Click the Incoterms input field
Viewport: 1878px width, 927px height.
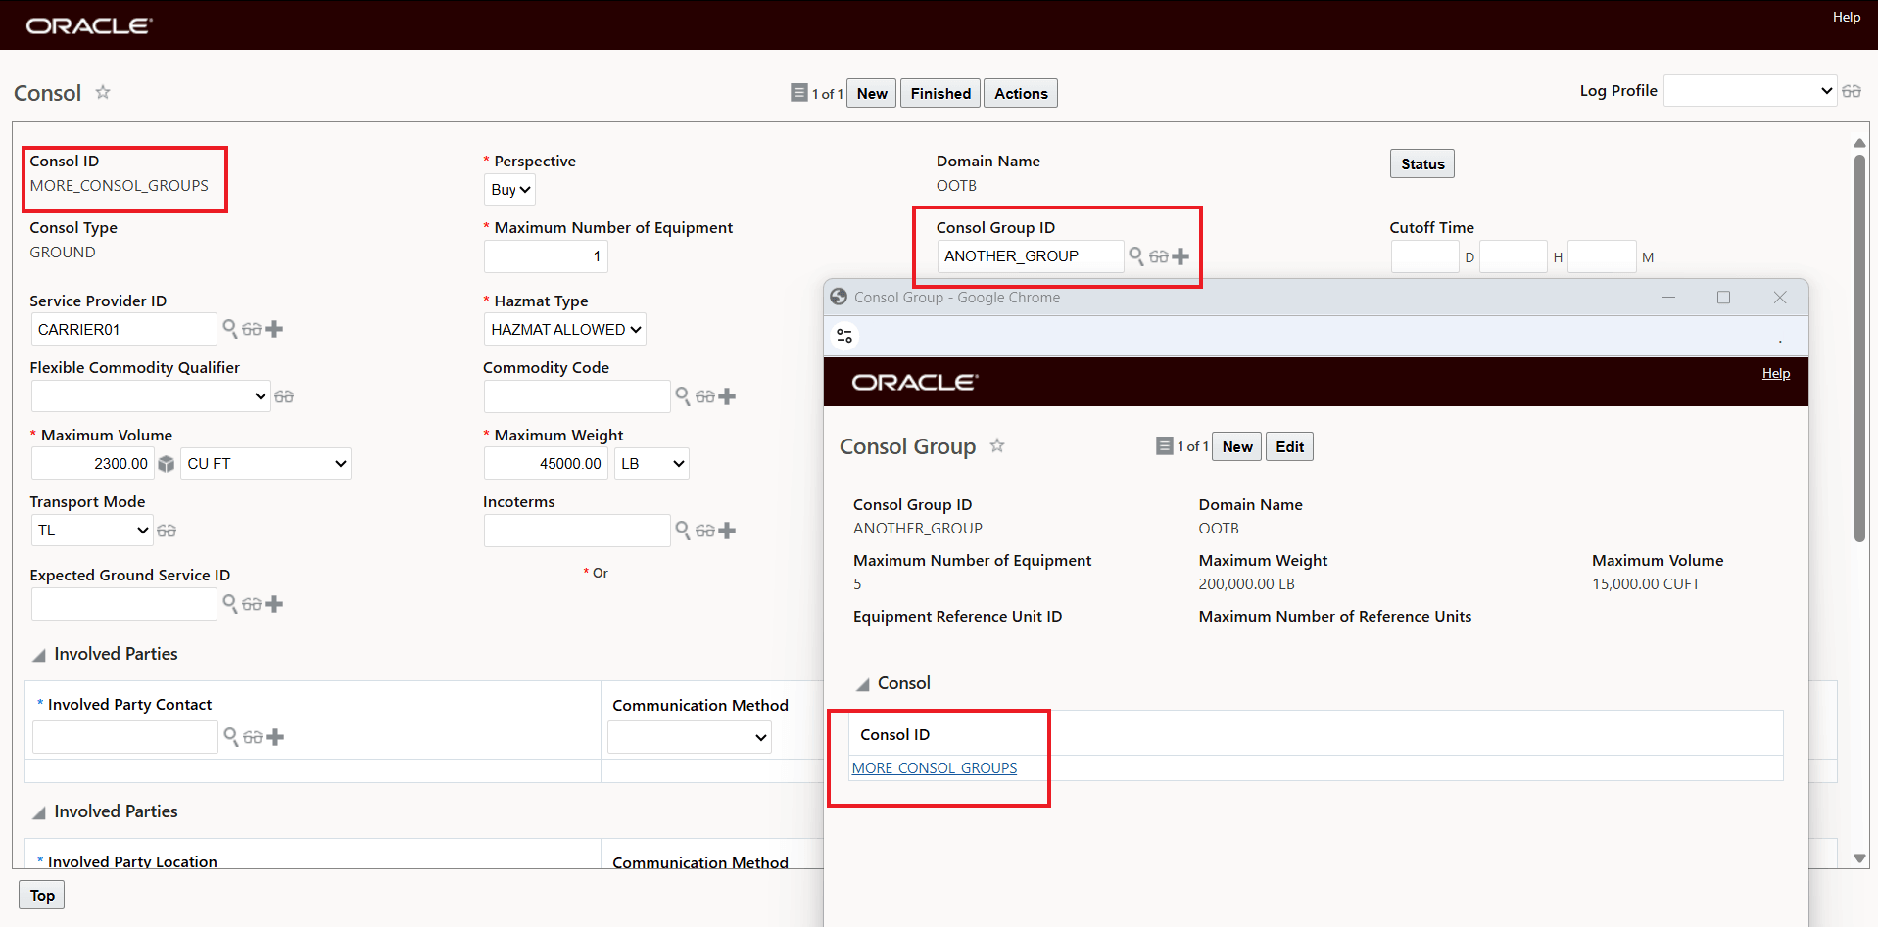click(x=577, y=531)
